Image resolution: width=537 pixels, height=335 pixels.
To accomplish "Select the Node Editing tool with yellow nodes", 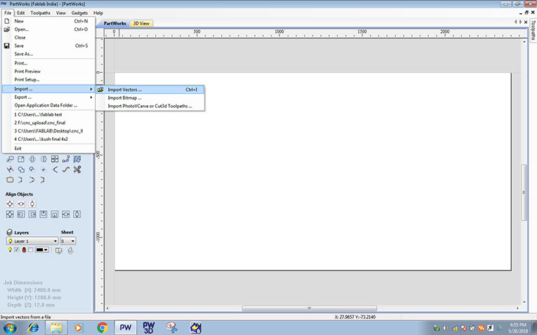I will (x=10, y=180).
